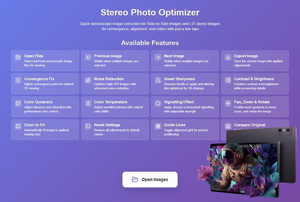The height and width of the screenshot is (202, 300).
Task: Click the Color Temperature thermometer icon
Action: click(88, 103)
